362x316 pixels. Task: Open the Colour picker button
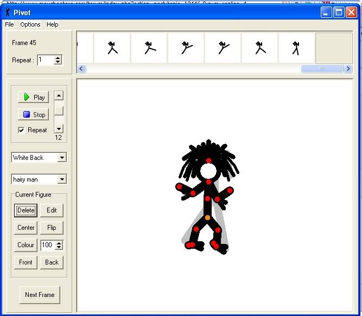click(26, 245)
